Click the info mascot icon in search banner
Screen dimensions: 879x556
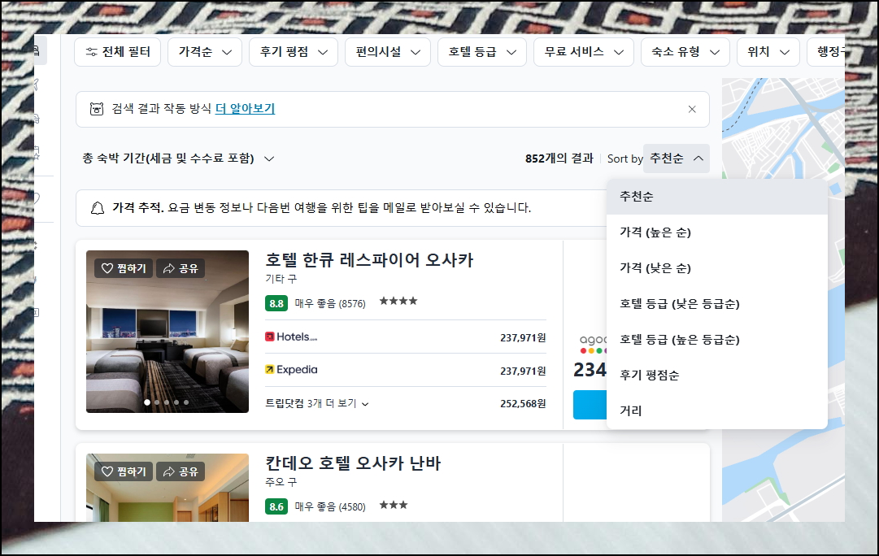(97, 109)
